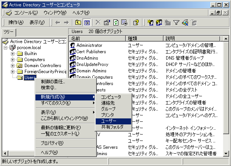Select コンピュータ in the new submenu
231x166 pixels.
[x=113, y=97]
